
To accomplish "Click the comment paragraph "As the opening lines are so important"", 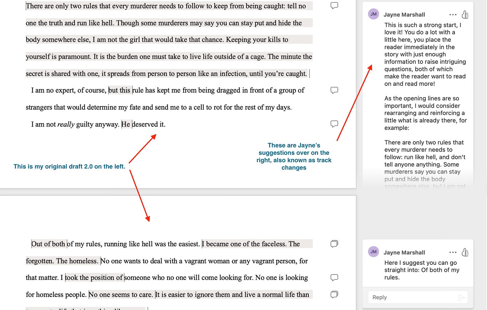I will 425,113.
